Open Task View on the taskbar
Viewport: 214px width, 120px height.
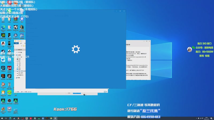click(x=6, y=118)
